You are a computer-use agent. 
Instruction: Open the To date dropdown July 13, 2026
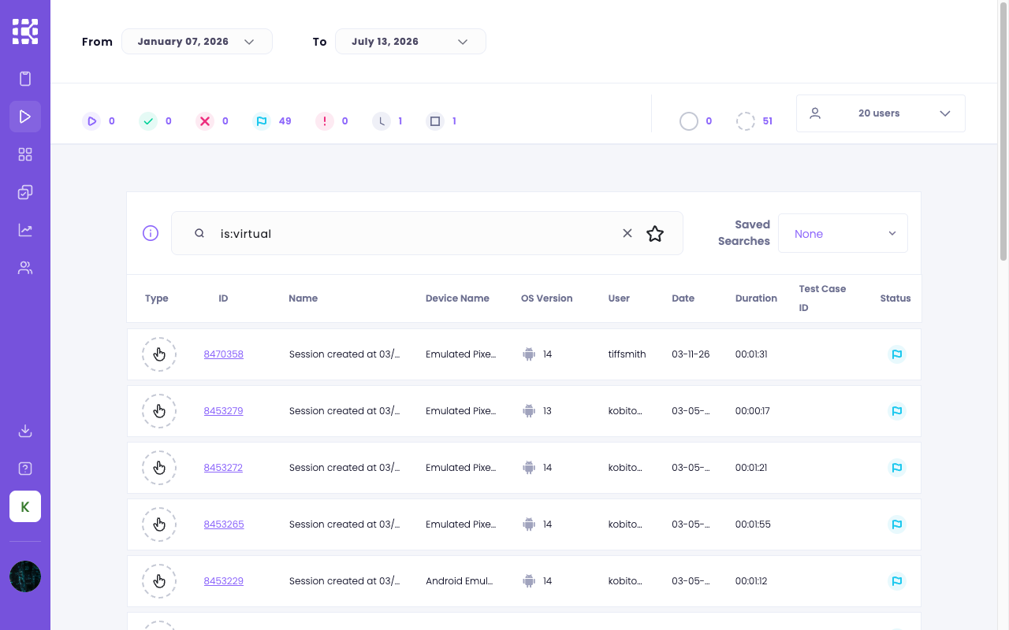(411, 42)
